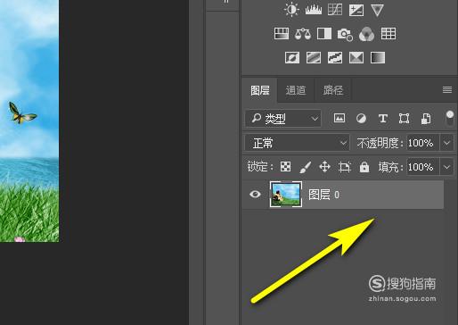
Task: Add a Gradient Map adjustment
Action: pyautogui.click(x=378, y=57)
